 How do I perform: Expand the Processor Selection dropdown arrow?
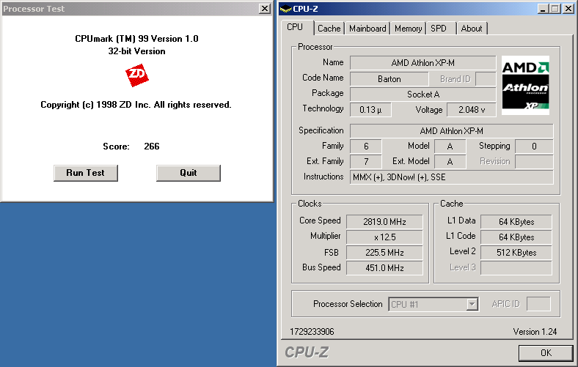[472, 305]
